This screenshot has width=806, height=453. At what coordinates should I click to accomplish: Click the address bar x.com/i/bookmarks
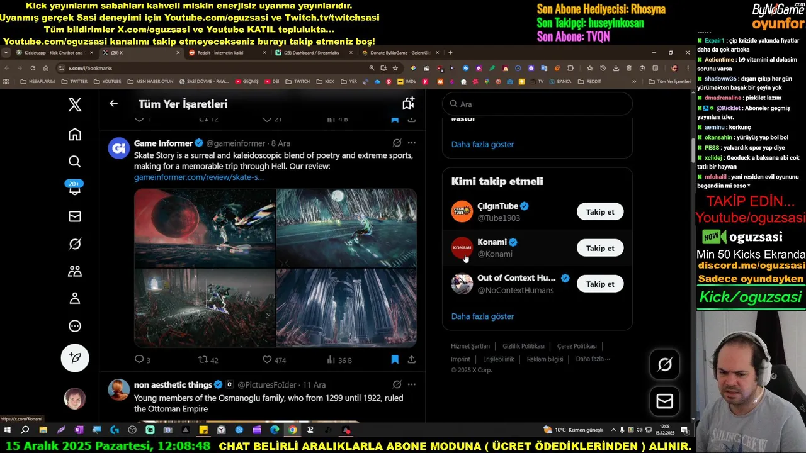click(x=214, y=68)
